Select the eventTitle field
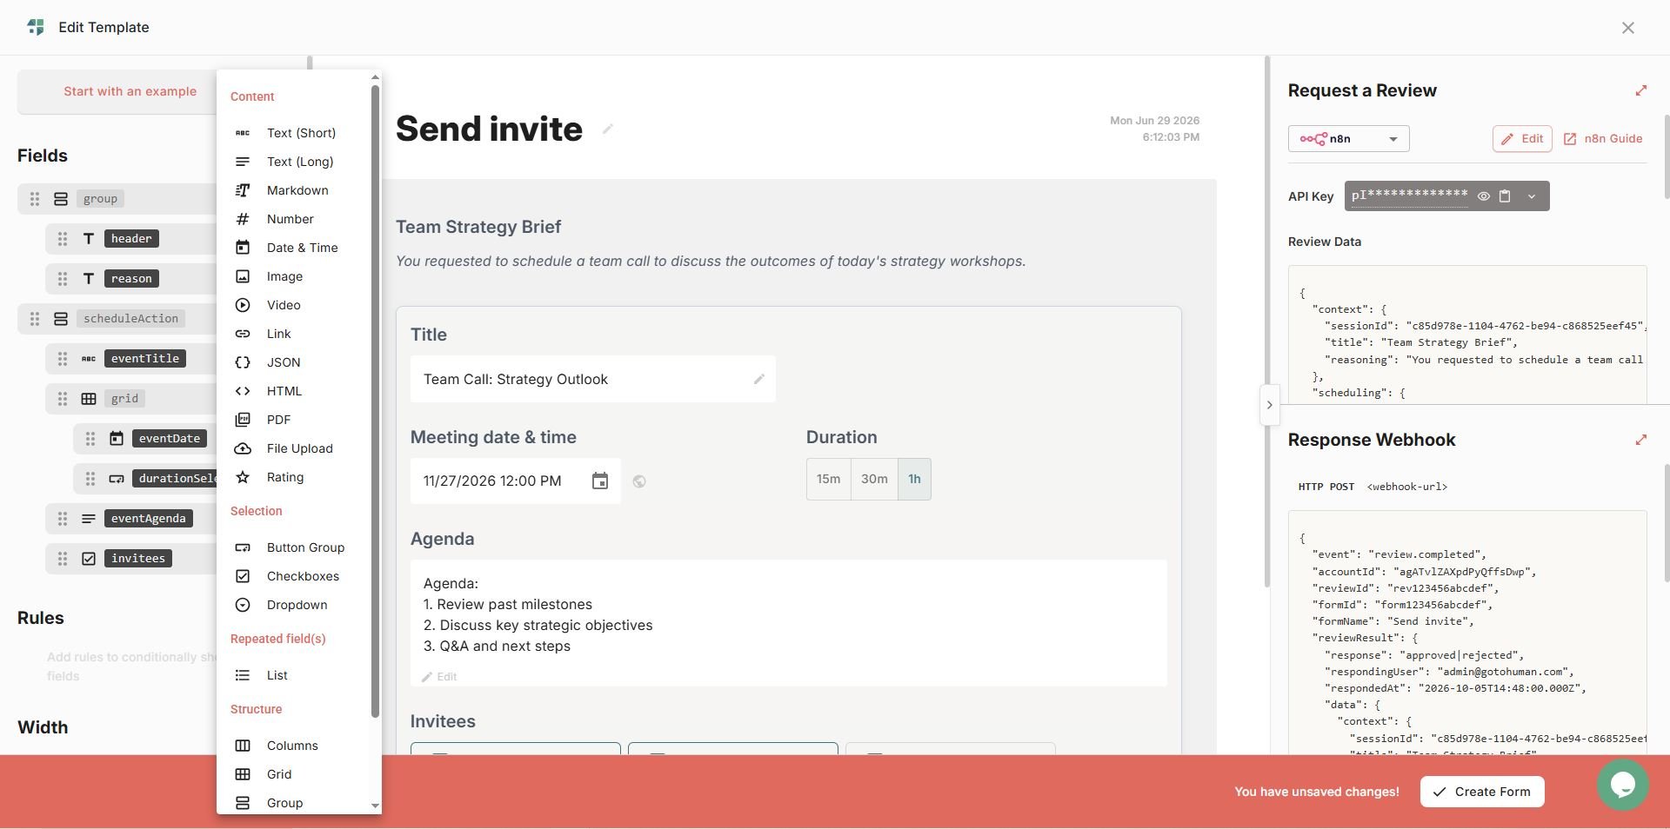This screenshot has width=1670, height=829. (x=145, y=359)
